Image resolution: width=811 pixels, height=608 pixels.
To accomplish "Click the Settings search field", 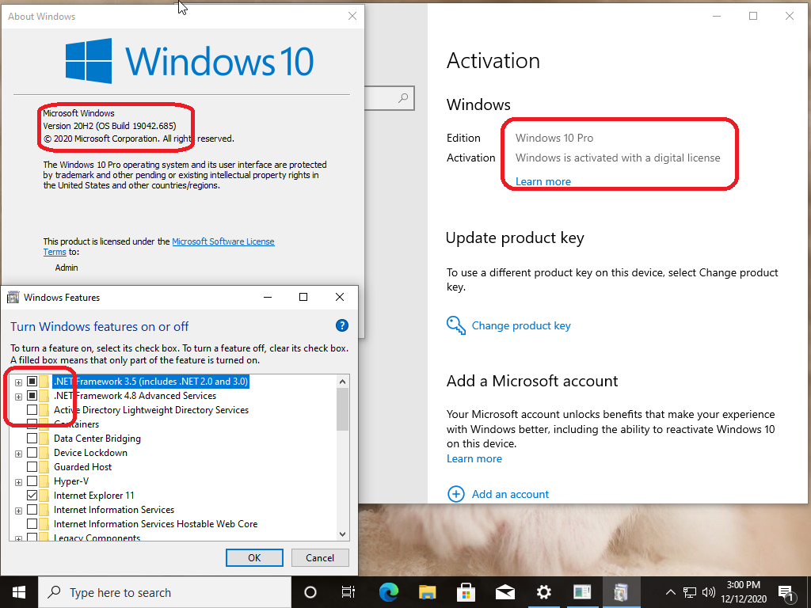I will point(389,97).
